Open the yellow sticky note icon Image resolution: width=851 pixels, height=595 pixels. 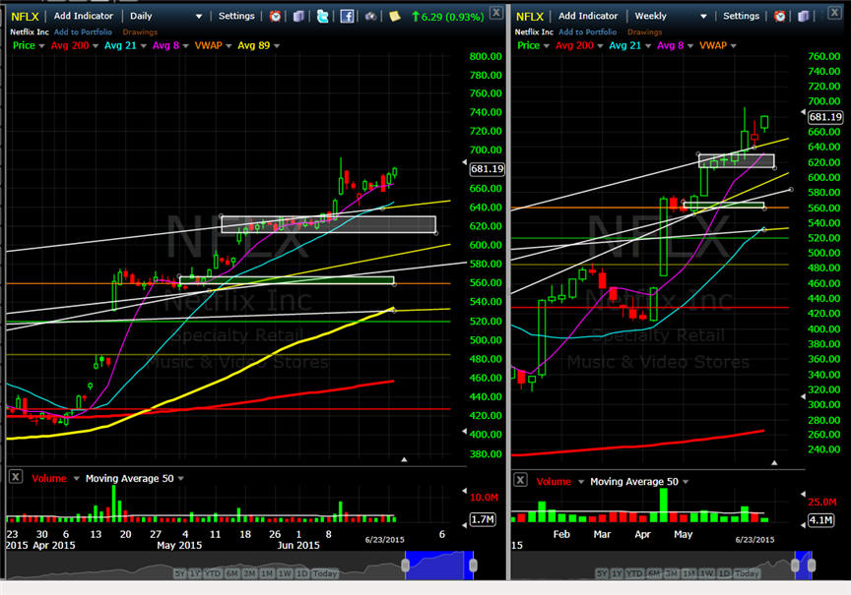coord(395,17)
